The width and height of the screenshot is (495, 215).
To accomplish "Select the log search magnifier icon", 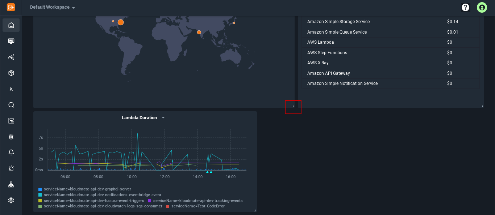I will 11,105.
